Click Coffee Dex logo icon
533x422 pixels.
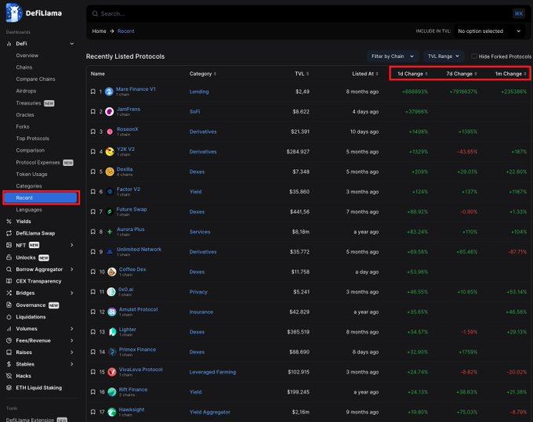tap(112, 272)
